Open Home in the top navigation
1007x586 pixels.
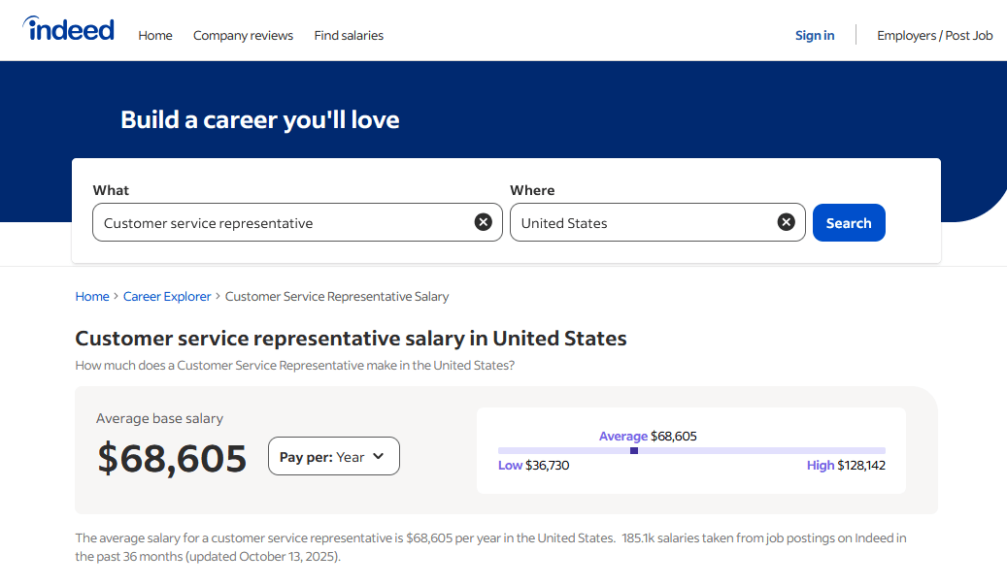pyautogui.click(x=155, y=36)
